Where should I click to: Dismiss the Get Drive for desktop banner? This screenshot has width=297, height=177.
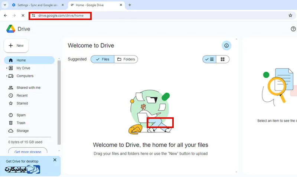pos(55,160)
